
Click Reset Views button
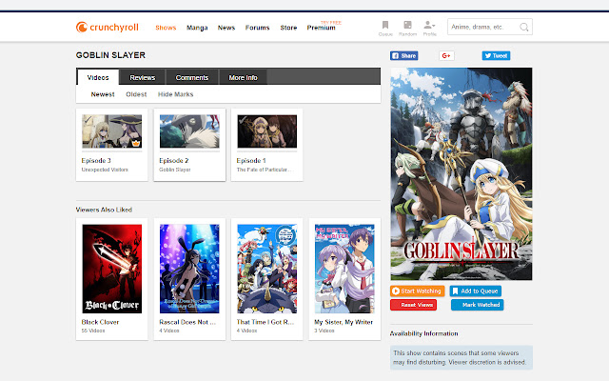[413, 305]
